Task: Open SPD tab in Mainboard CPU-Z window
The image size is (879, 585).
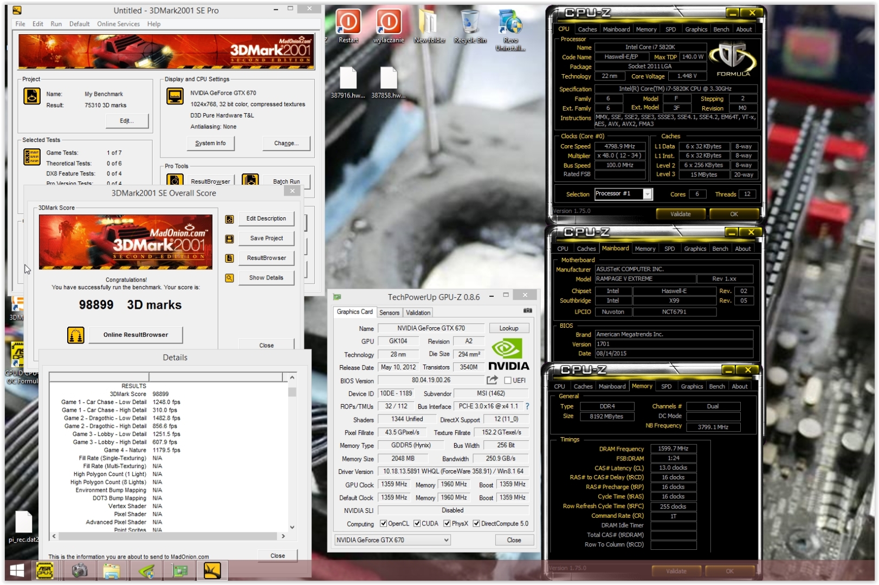Action: (x=670, y=249)
